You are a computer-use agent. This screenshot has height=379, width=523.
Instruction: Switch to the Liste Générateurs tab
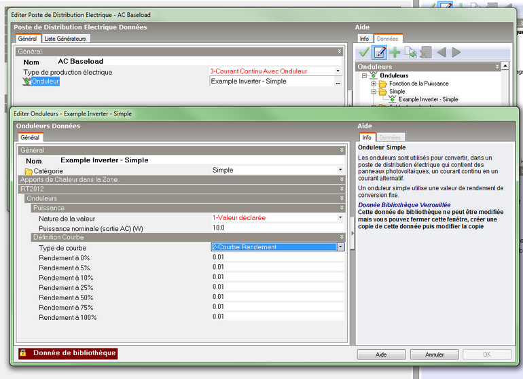tap(65, 39)
